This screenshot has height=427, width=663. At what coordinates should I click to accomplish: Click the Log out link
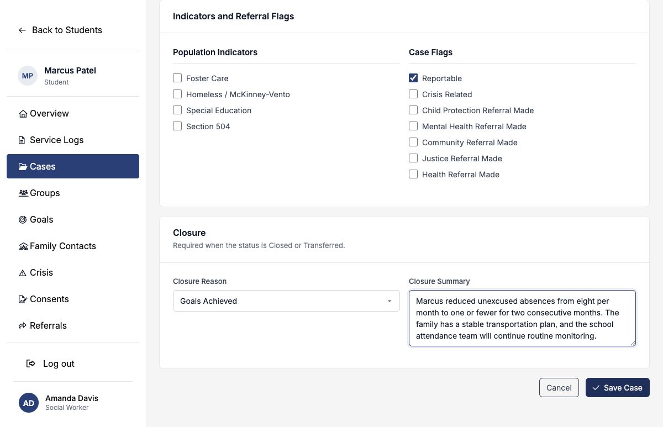tap(51, 363)
